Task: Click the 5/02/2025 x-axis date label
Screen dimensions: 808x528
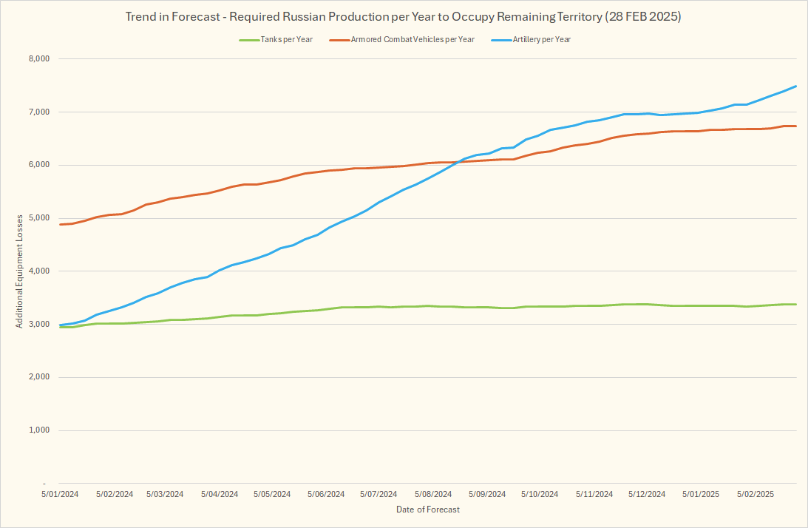Action: (755, 494)
